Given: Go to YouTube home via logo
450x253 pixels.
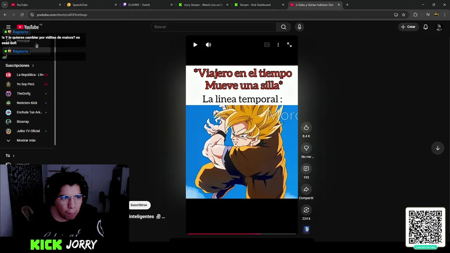Looking at the screenshot, I should [x=28, y=27].
